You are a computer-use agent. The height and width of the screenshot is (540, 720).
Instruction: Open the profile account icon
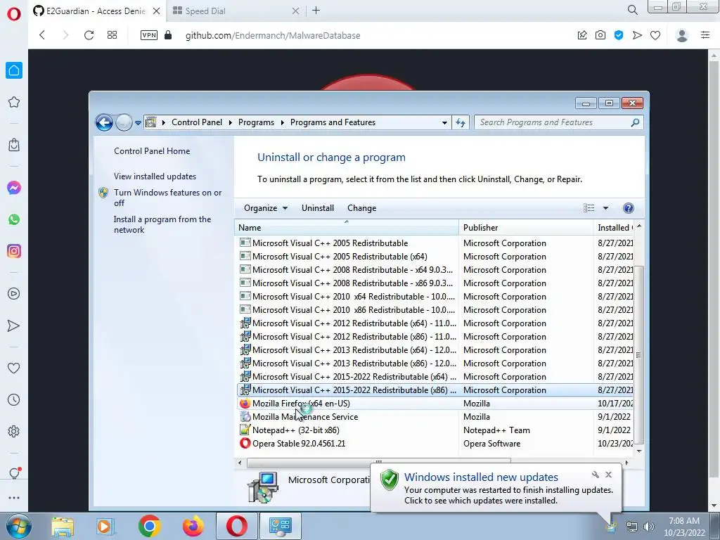[x=682, y=35]
